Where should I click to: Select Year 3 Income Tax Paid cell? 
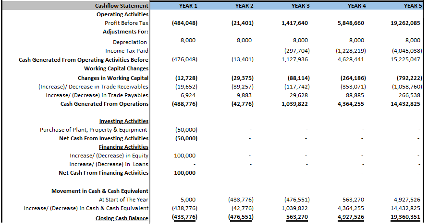pos(297,51)
